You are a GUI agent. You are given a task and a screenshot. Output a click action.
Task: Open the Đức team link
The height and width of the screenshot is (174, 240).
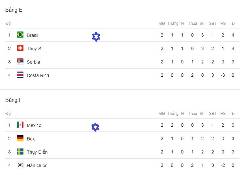[31, 139]
